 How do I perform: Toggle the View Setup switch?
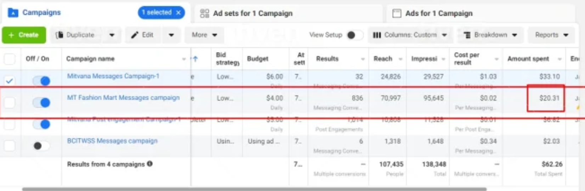pyautogui.click(x=355, y=35)
